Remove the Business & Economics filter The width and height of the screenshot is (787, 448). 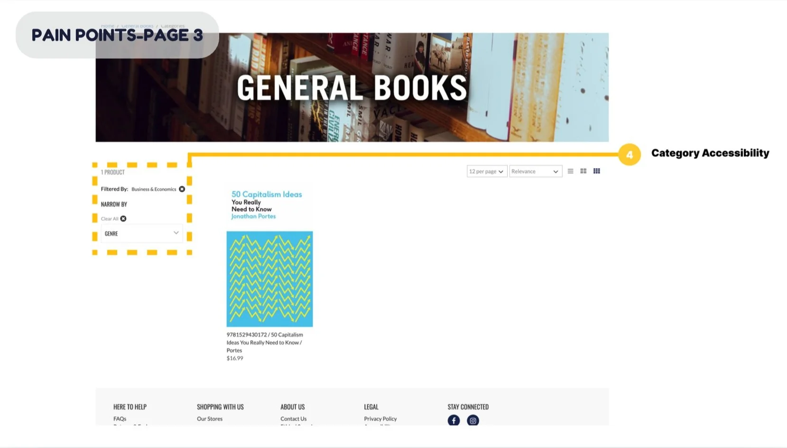182,189
